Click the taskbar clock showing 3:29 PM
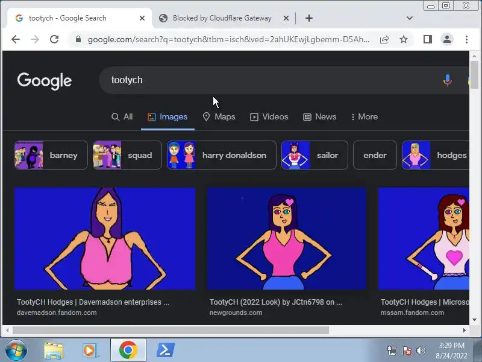This screenshot has width=482, height=362. click(451, 351)
